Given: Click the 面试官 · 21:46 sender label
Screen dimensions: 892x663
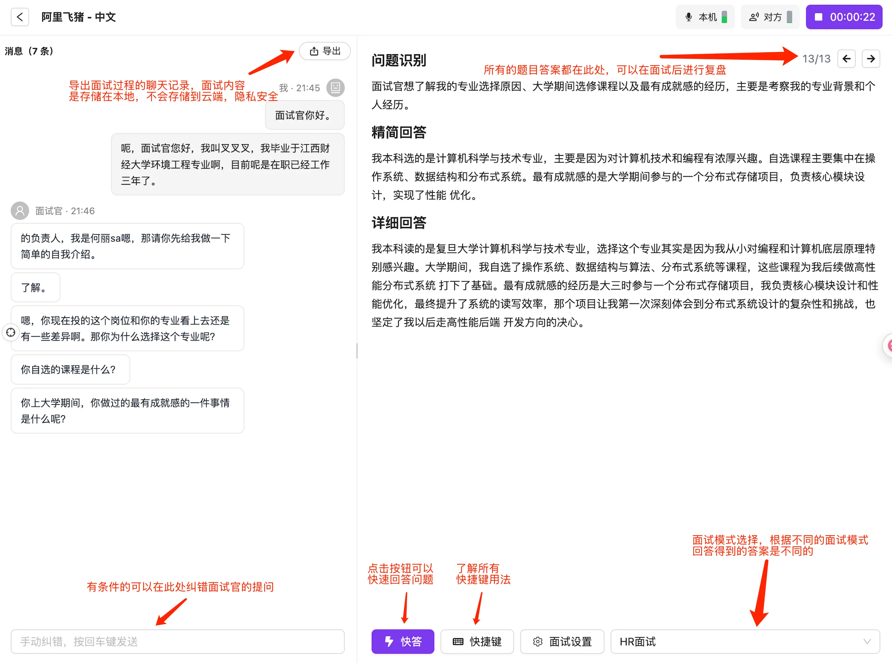Looking at the screenshot, I should pos(65,211).
